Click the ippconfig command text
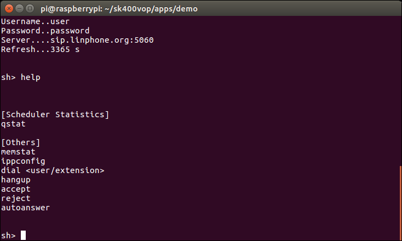Screen dimensions: 402x241 [23, 161]
